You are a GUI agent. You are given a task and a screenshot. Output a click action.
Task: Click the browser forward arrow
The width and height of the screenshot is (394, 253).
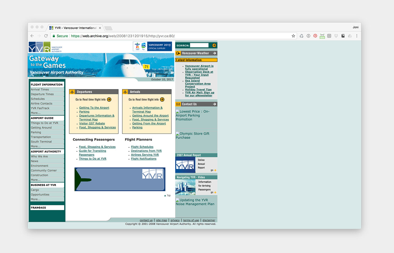[39, 36]
